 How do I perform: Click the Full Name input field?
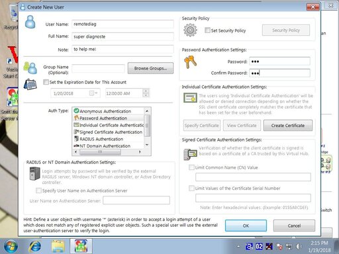[x=122, y=36]
